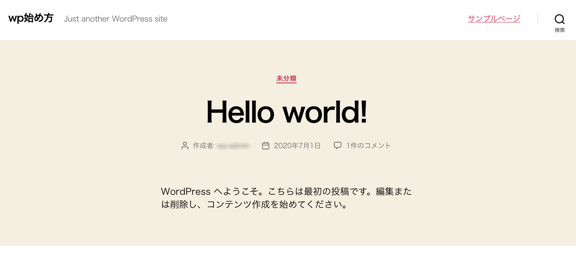
Task: Click the author person icon
Action: pyautogui.click(x=185, y=146)
